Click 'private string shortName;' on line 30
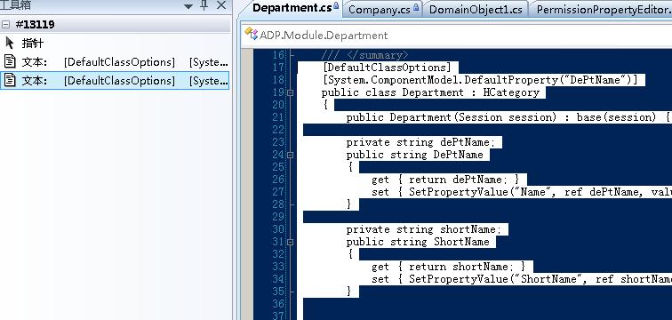The width and height of the screenshot is (672, 320). point(424,229)
